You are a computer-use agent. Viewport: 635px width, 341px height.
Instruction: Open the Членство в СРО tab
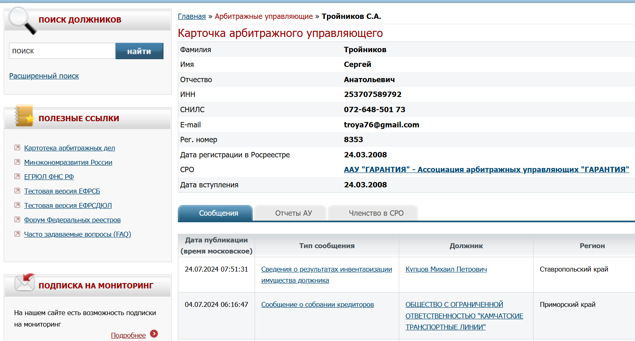click(376, 213)
